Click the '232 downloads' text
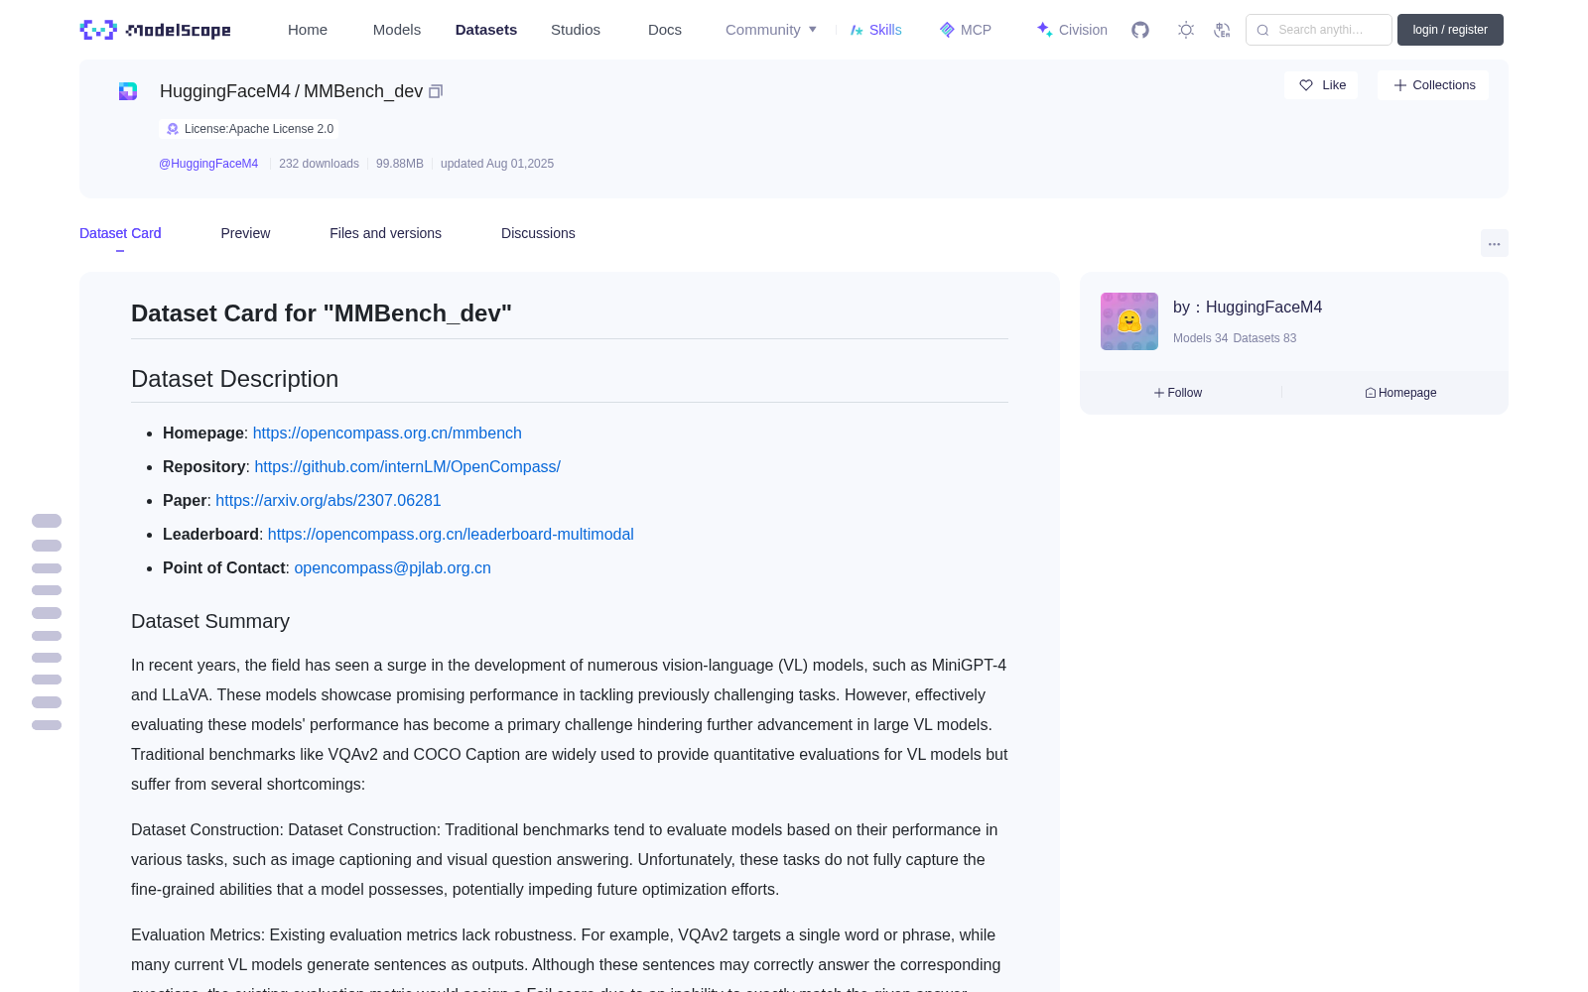 [319, 164]
